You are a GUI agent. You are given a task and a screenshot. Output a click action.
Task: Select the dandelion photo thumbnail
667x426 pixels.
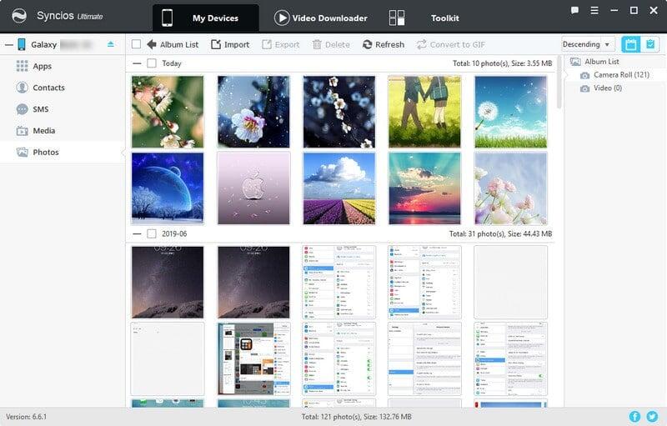(509, 112)
